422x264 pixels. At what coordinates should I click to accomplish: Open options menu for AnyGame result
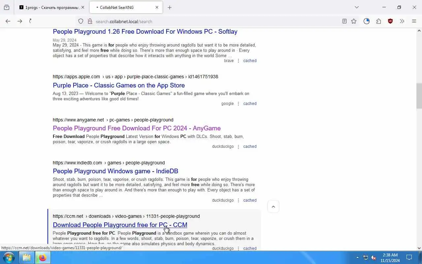coord(238,147)
